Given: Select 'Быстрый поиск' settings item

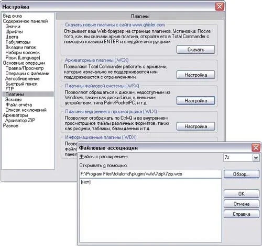Looking at the screenshot, I should click(21, 84).
